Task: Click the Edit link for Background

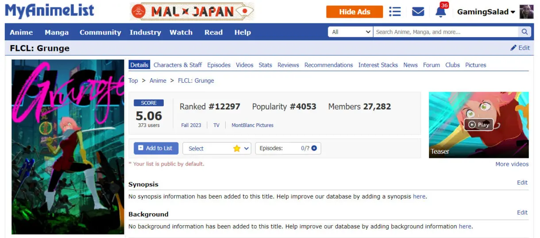Action: [x=522, y=212]
